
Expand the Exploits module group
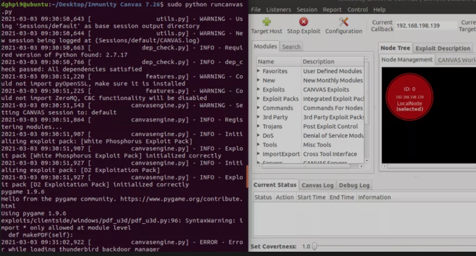pos(258,89)
